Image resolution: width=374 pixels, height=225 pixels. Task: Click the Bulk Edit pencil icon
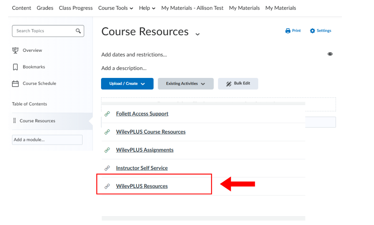click(229, 84)
